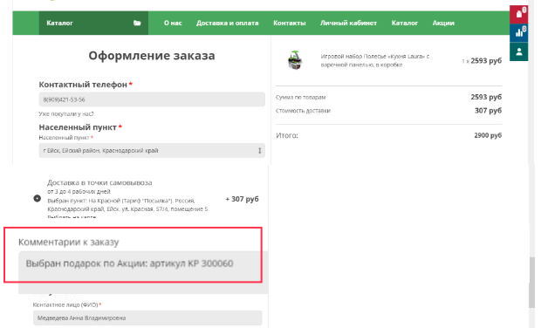Open the Акции menu item
The width and height of the screenshot is (541, 328).
point(443,23)
